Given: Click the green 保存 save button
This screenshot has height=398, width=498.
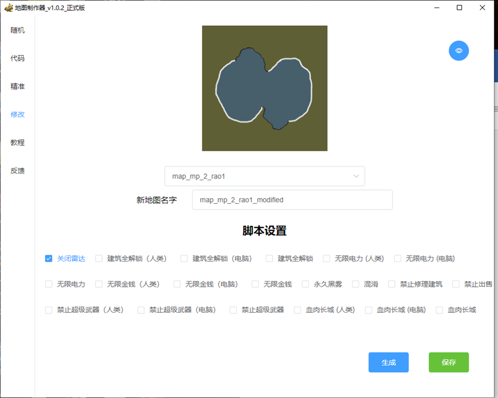Looking at the screenshot, I should point(448,362).
